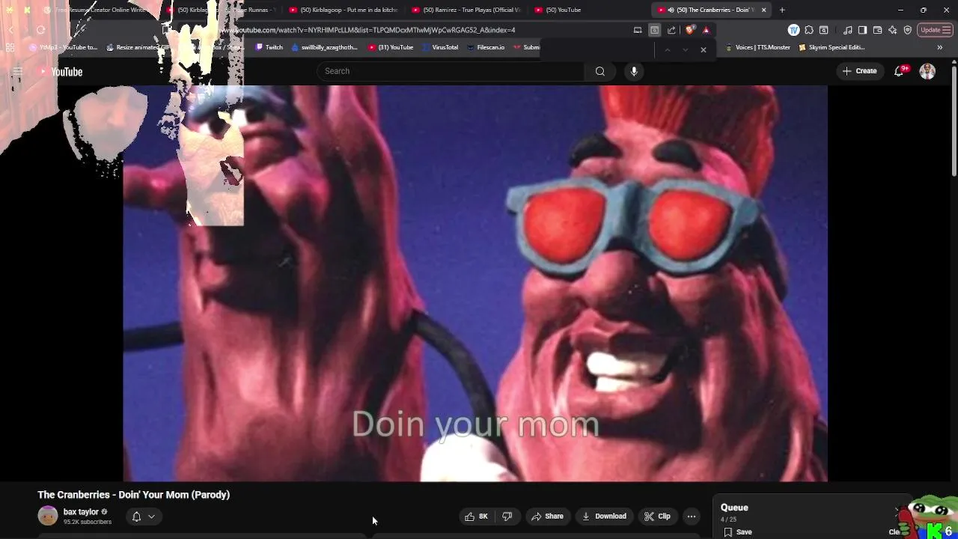Viewport: 958px width, 539px height.
Task: Open the (31) YouTube bookmark
Action: 391,47
